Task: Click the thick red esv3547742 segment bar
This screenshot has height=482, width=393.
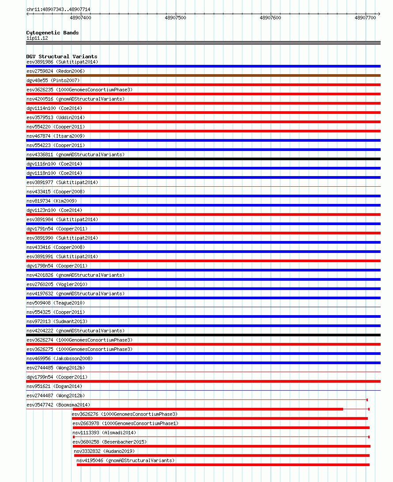Action: pyautogui.click(x=208, y=409)
